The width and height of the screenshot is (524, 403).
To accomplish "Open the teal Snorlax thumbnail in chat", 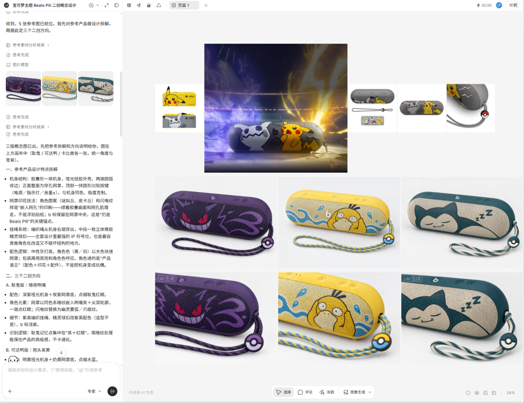I will click(96, 88).
